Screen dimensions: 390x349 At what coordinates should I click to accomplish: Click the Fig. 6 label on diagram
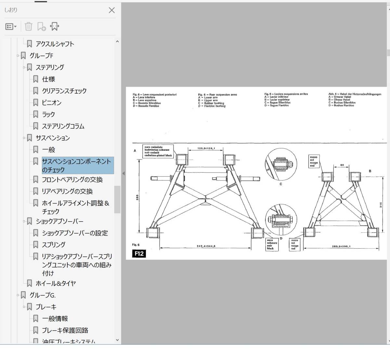tap(136, 245)
